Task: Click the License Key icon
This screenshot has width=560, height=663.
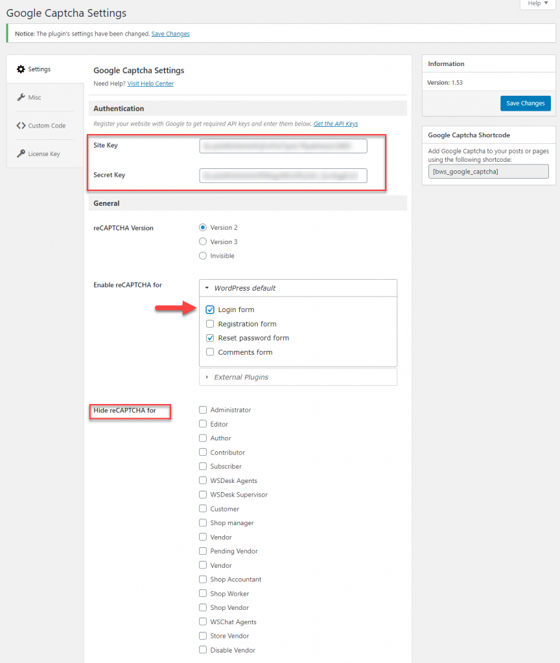Action: pyautogui.click(x=21, y=153)
